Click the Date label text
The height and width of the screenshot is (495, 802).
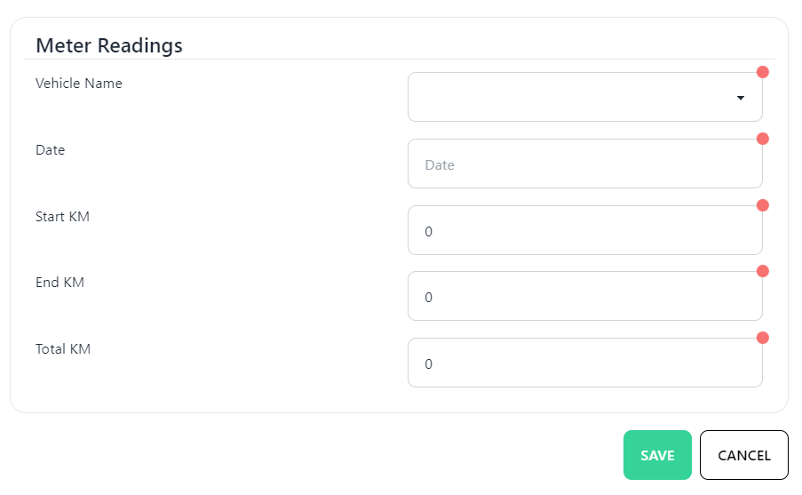coord(51,150)
